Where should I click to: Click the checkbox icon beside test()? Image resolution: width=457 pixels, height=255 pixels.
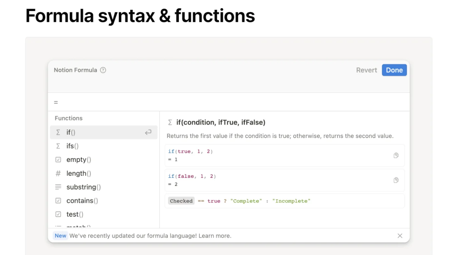[58, 214]
